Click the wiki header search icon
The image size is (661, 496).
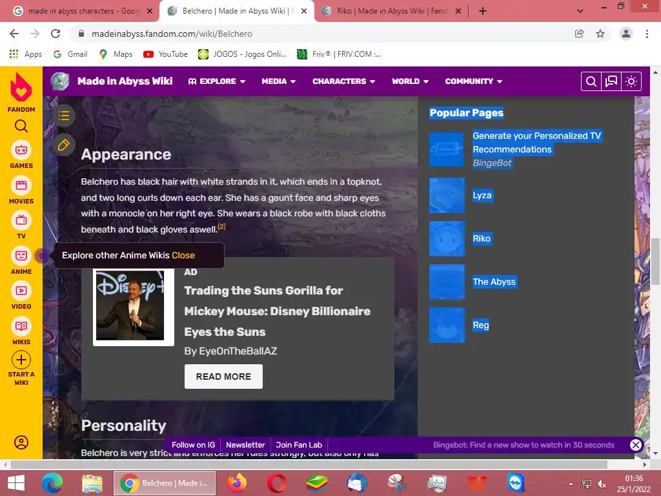tap(591, 81)
